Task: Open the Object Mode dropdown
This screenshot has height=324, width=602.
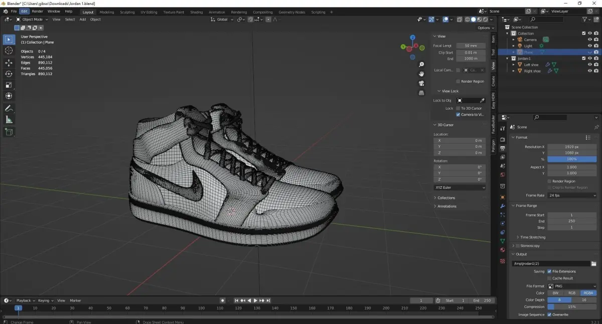Action: (x=32, y=20)
